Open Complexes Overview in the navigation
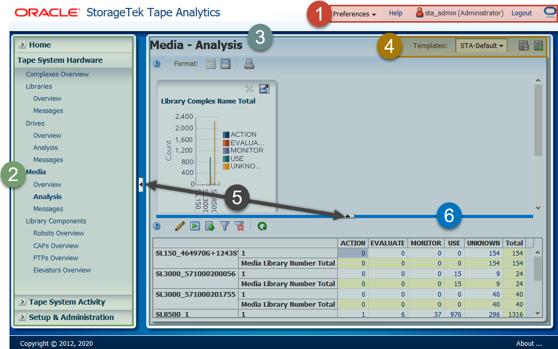This screenshot has height=349, width=558. coord(57,74)
